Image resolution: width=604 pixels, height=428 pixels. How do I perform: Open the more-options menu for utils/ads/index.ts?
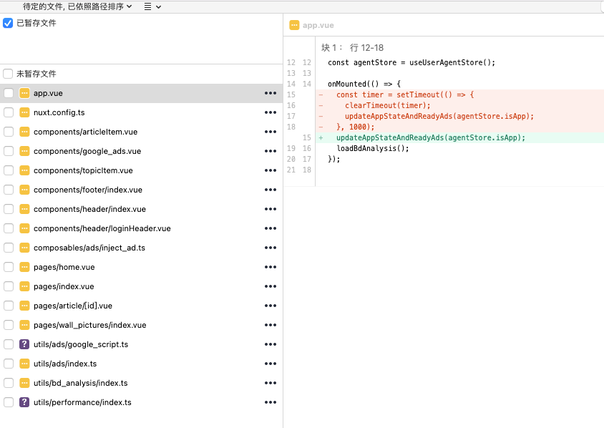pos(271,364)
